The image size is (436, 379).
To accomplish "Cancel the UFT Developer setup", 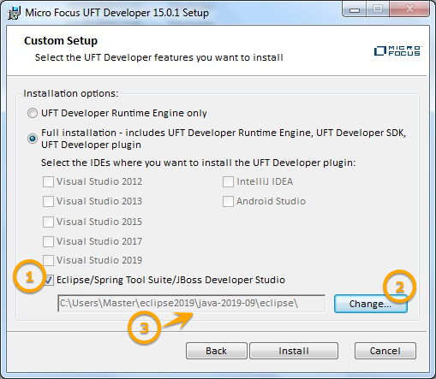I will 385,351.
